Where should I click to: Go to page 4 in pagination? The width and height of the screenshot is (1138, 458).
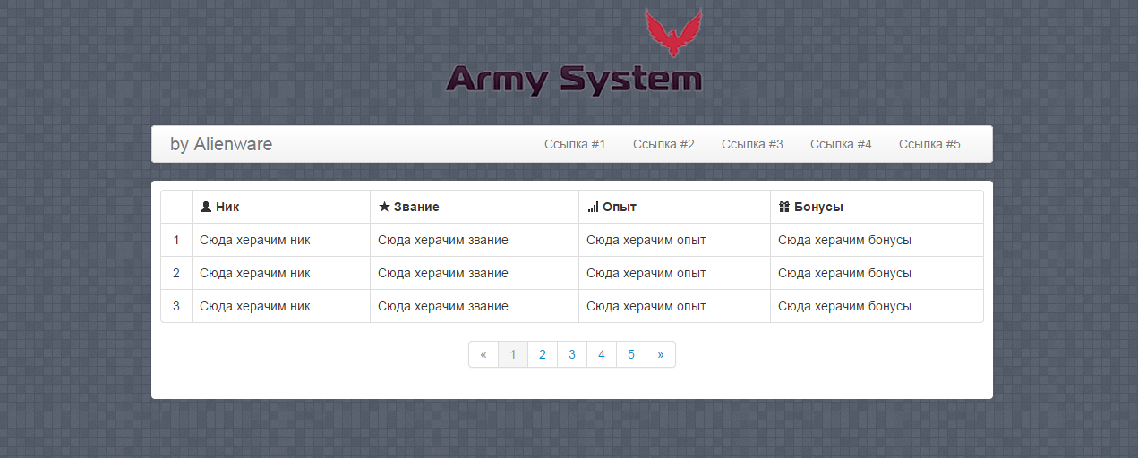pyautogui.click(x=602, y=354)
